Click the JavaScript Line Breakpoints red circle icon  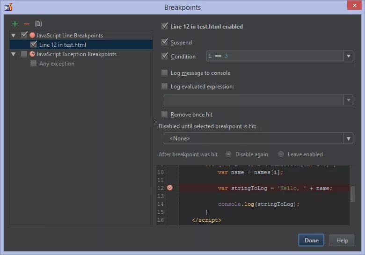pyautogui.click(x=32, y=35)
